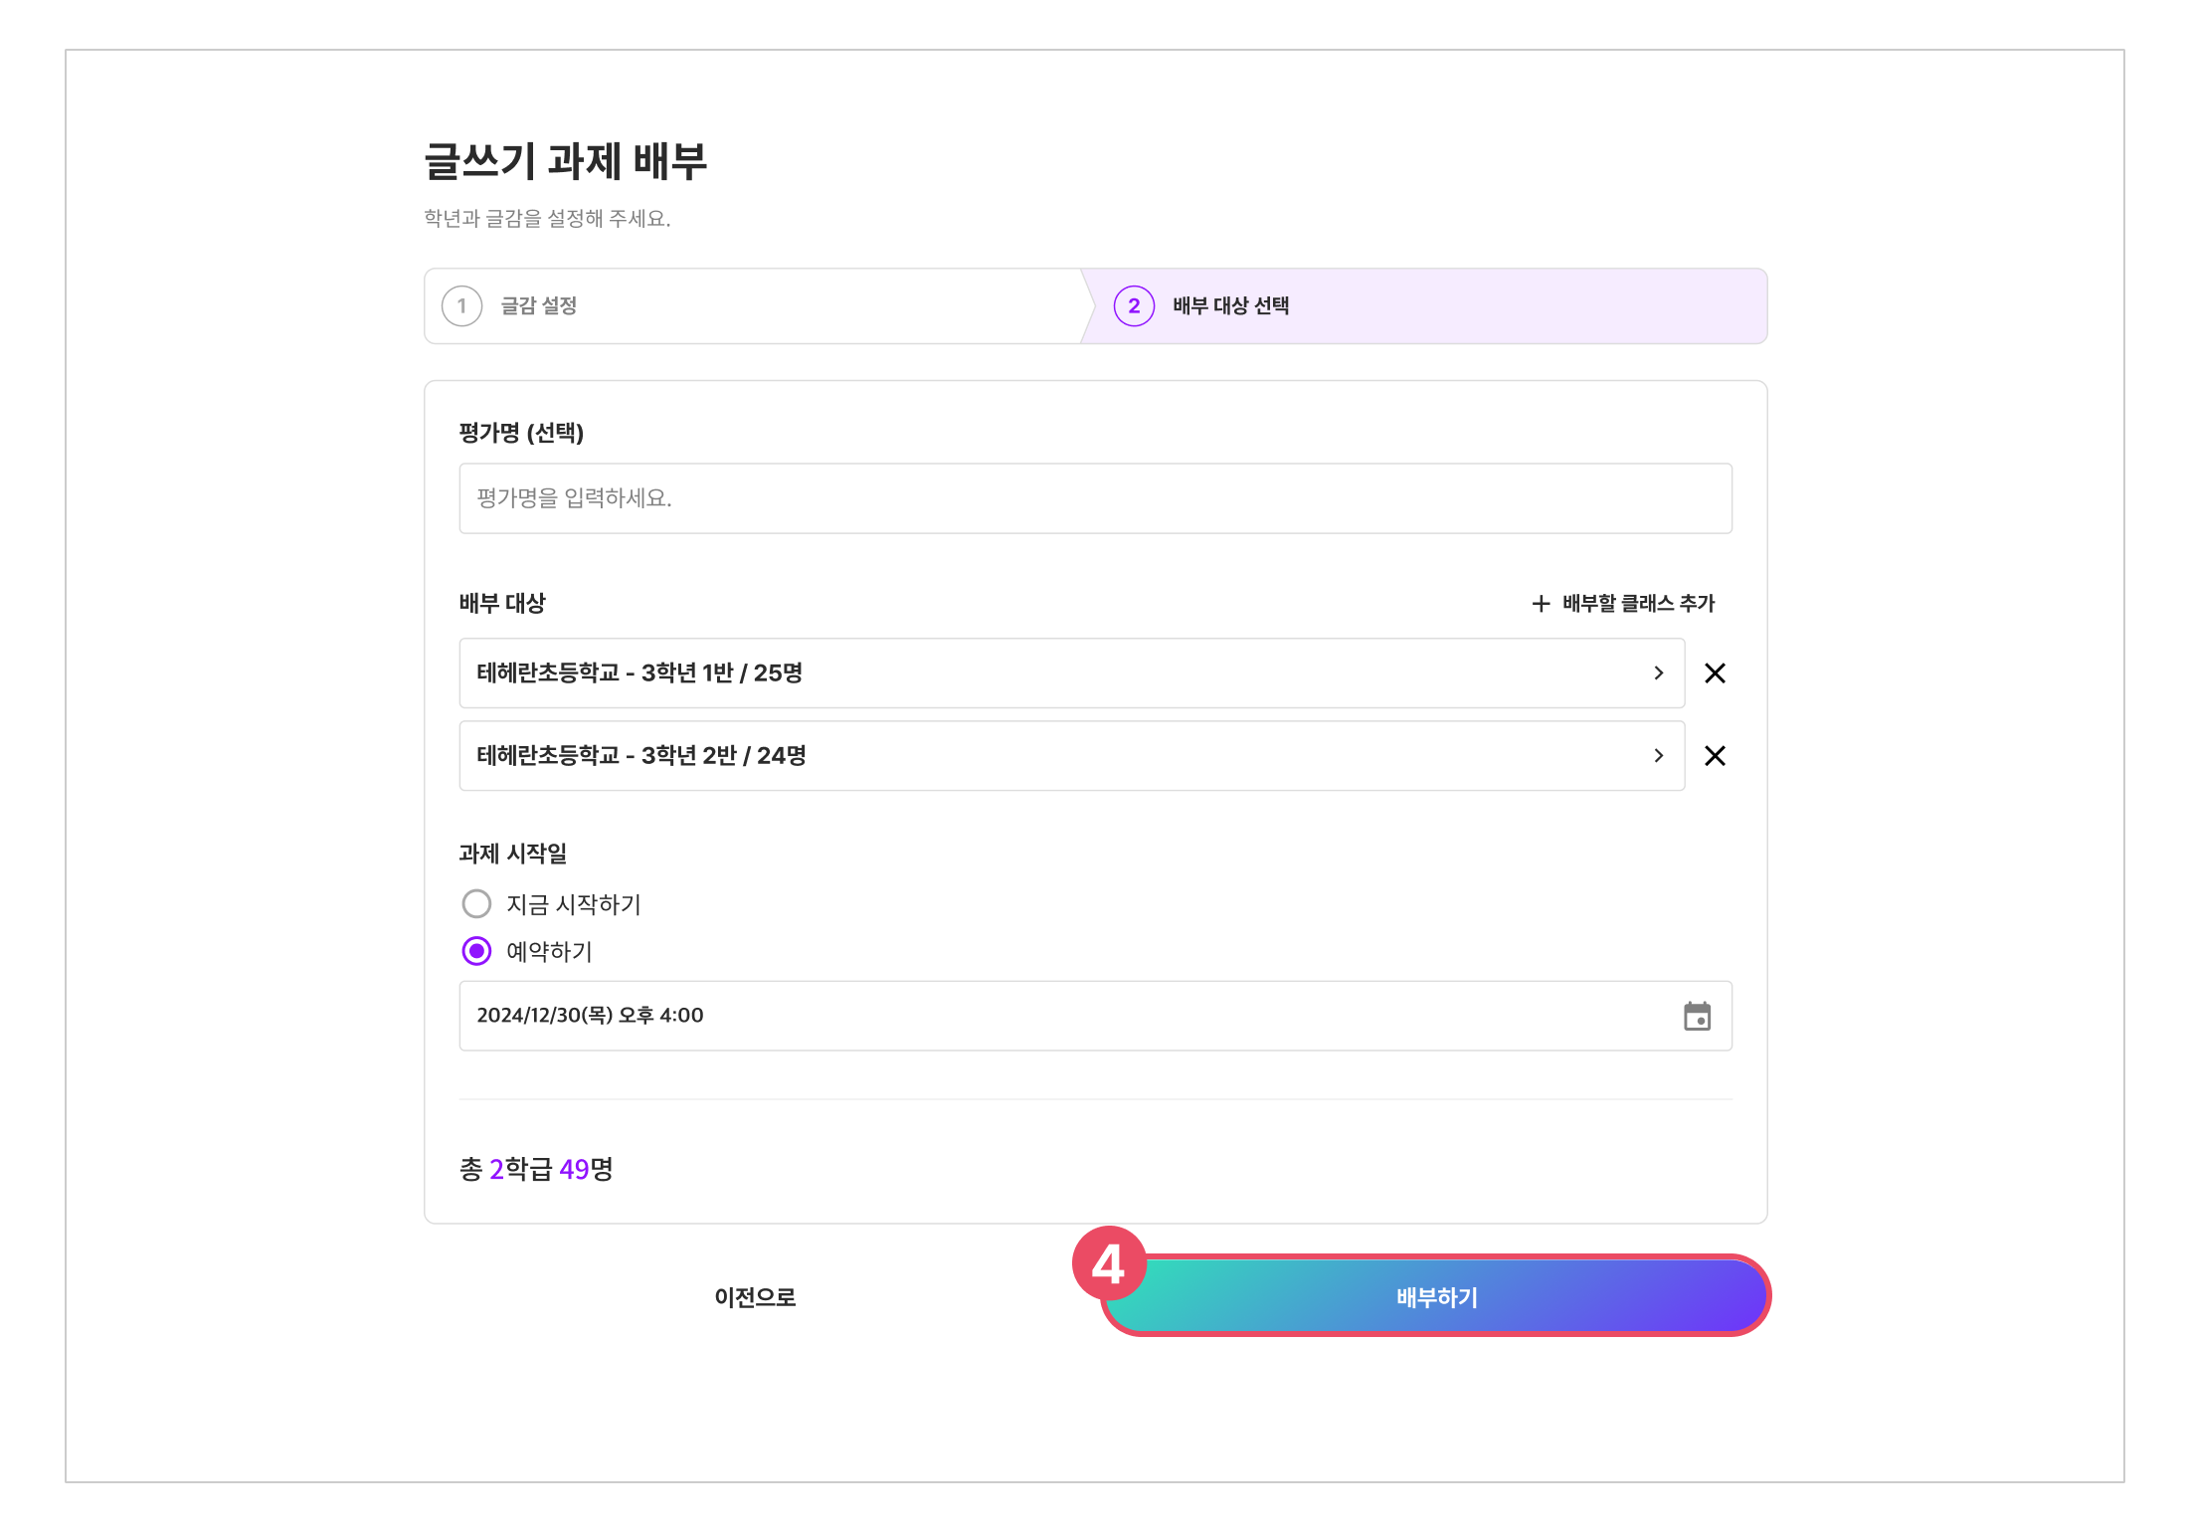Go to the 글감 설정 step tab

[x=753, y=306]
